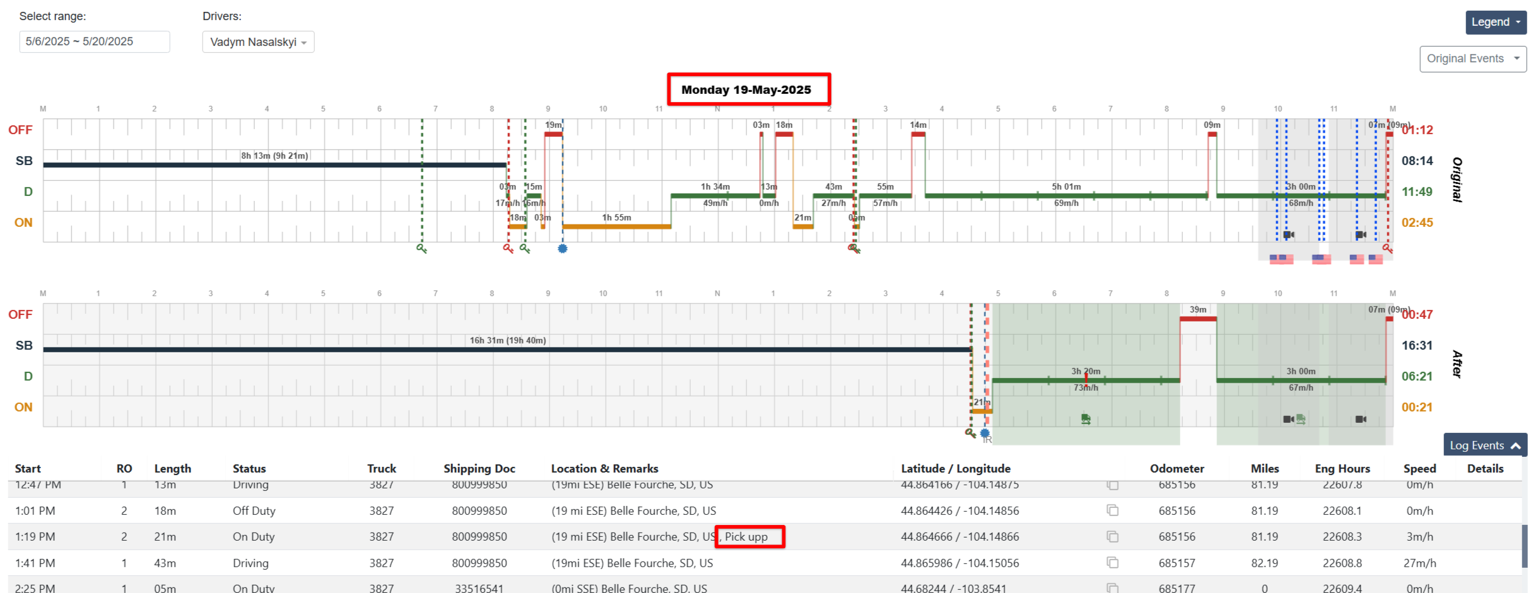Click the last US flag icon nearest midnight
The height and width of the screenshot is (593, 1531).
pos(1376,259)
